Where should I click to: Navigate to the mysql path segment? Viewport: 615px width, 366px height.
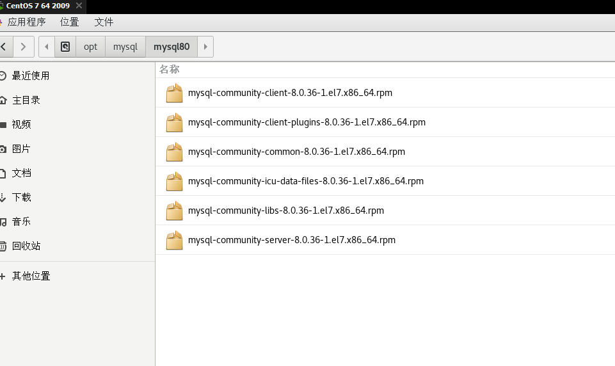coord(125,47)
